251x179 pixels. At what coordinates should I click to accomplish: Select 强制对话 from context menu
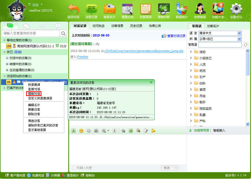coord(34,94)
